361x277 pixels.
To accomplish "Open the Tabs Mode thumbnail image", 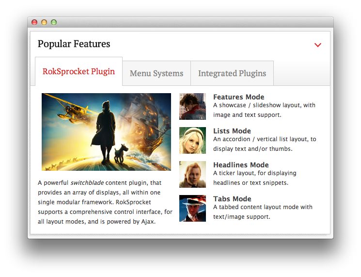I will pos(192,208).
